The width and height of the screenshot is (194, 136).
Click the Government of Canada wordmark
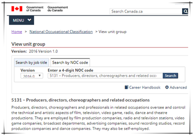coord(35,9)
